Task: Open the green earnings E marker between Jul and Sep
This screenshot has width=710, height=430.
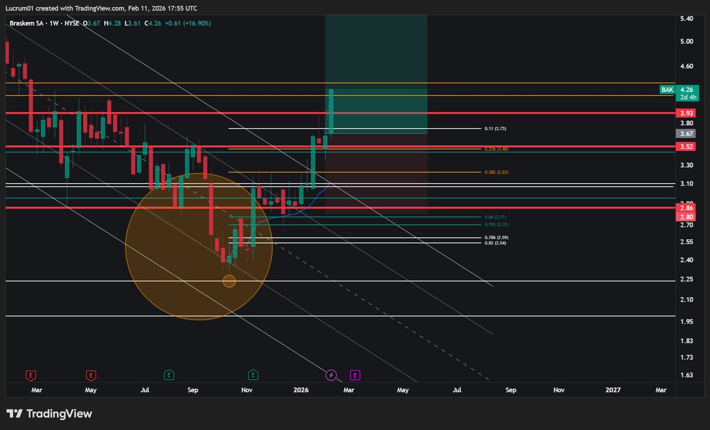Action: pos(169,374)
